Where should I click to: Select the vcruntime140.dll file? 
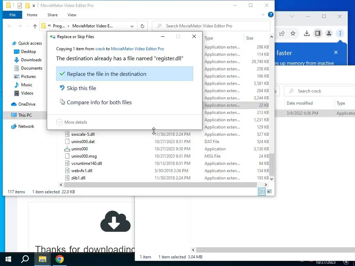pyautogui.click(x=86, y=163)
